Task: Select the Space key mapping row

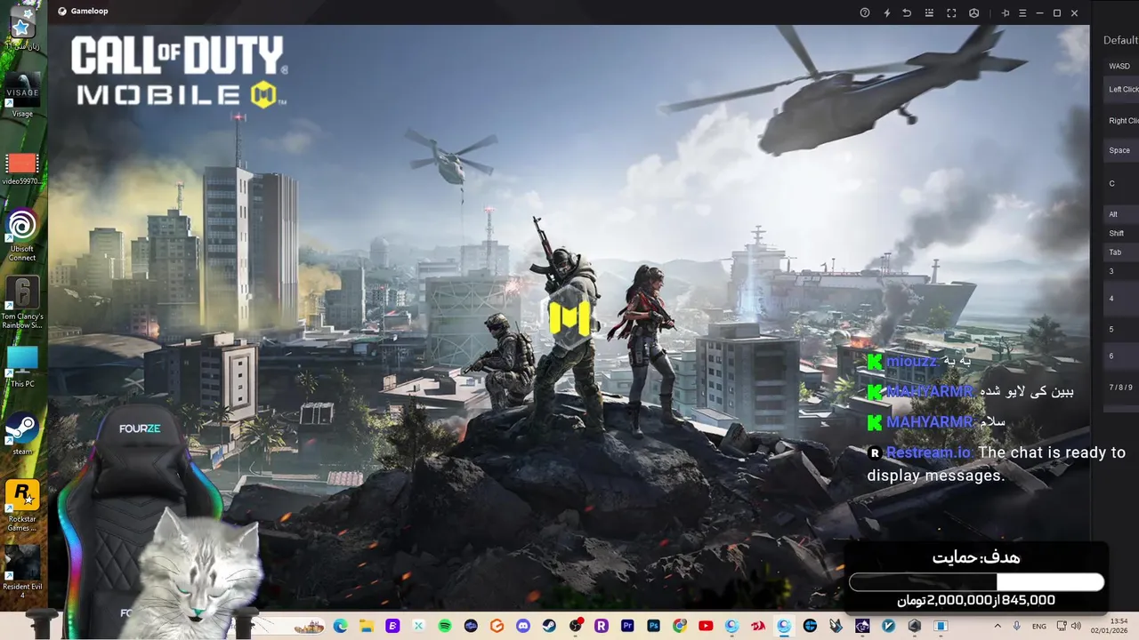Action: [x=1120, y=150]
